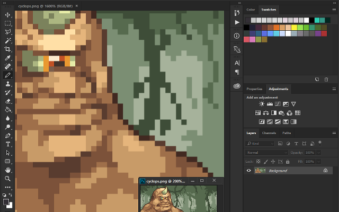Add a Levels adjustment

coord(270,104)
